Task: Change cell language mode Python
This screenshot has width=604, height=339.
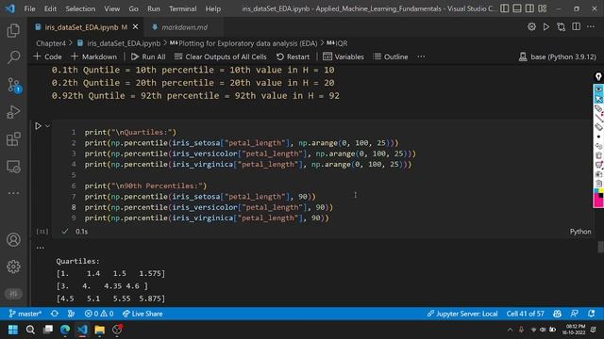Action: (x=580, y=232)
